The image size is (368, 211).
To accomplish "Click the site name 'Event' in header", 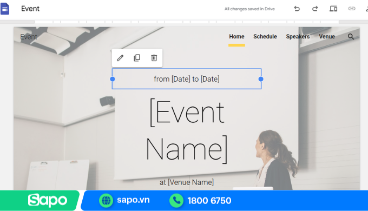I will (28, 37).
